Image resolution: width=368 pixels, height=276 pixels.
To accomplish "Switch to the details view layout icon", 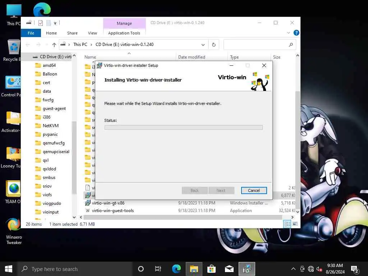I will [287, 224].
